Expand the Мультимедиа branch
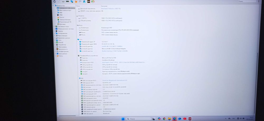The height and width of the screenshot is (121, 264). click(55, 36)
